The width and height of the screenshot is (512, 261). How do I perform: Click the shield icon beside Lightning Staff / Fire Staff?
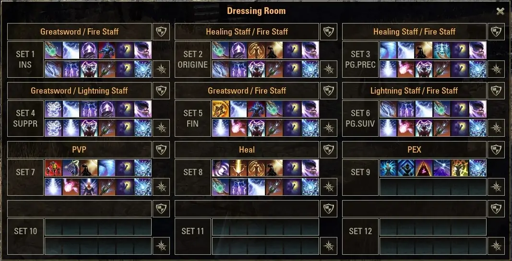tap(496, 91)
